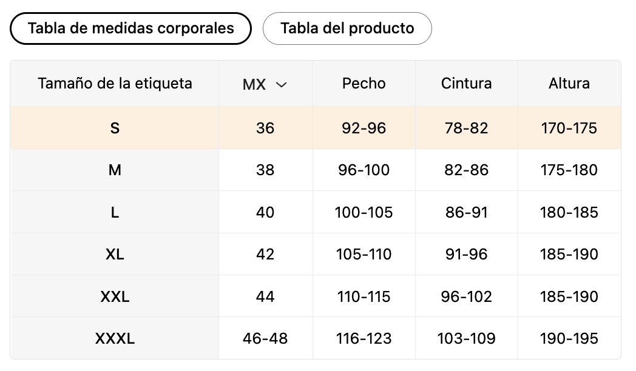636x371 pixels.
Task: Pick the XL size label
Action: (115, 255)
